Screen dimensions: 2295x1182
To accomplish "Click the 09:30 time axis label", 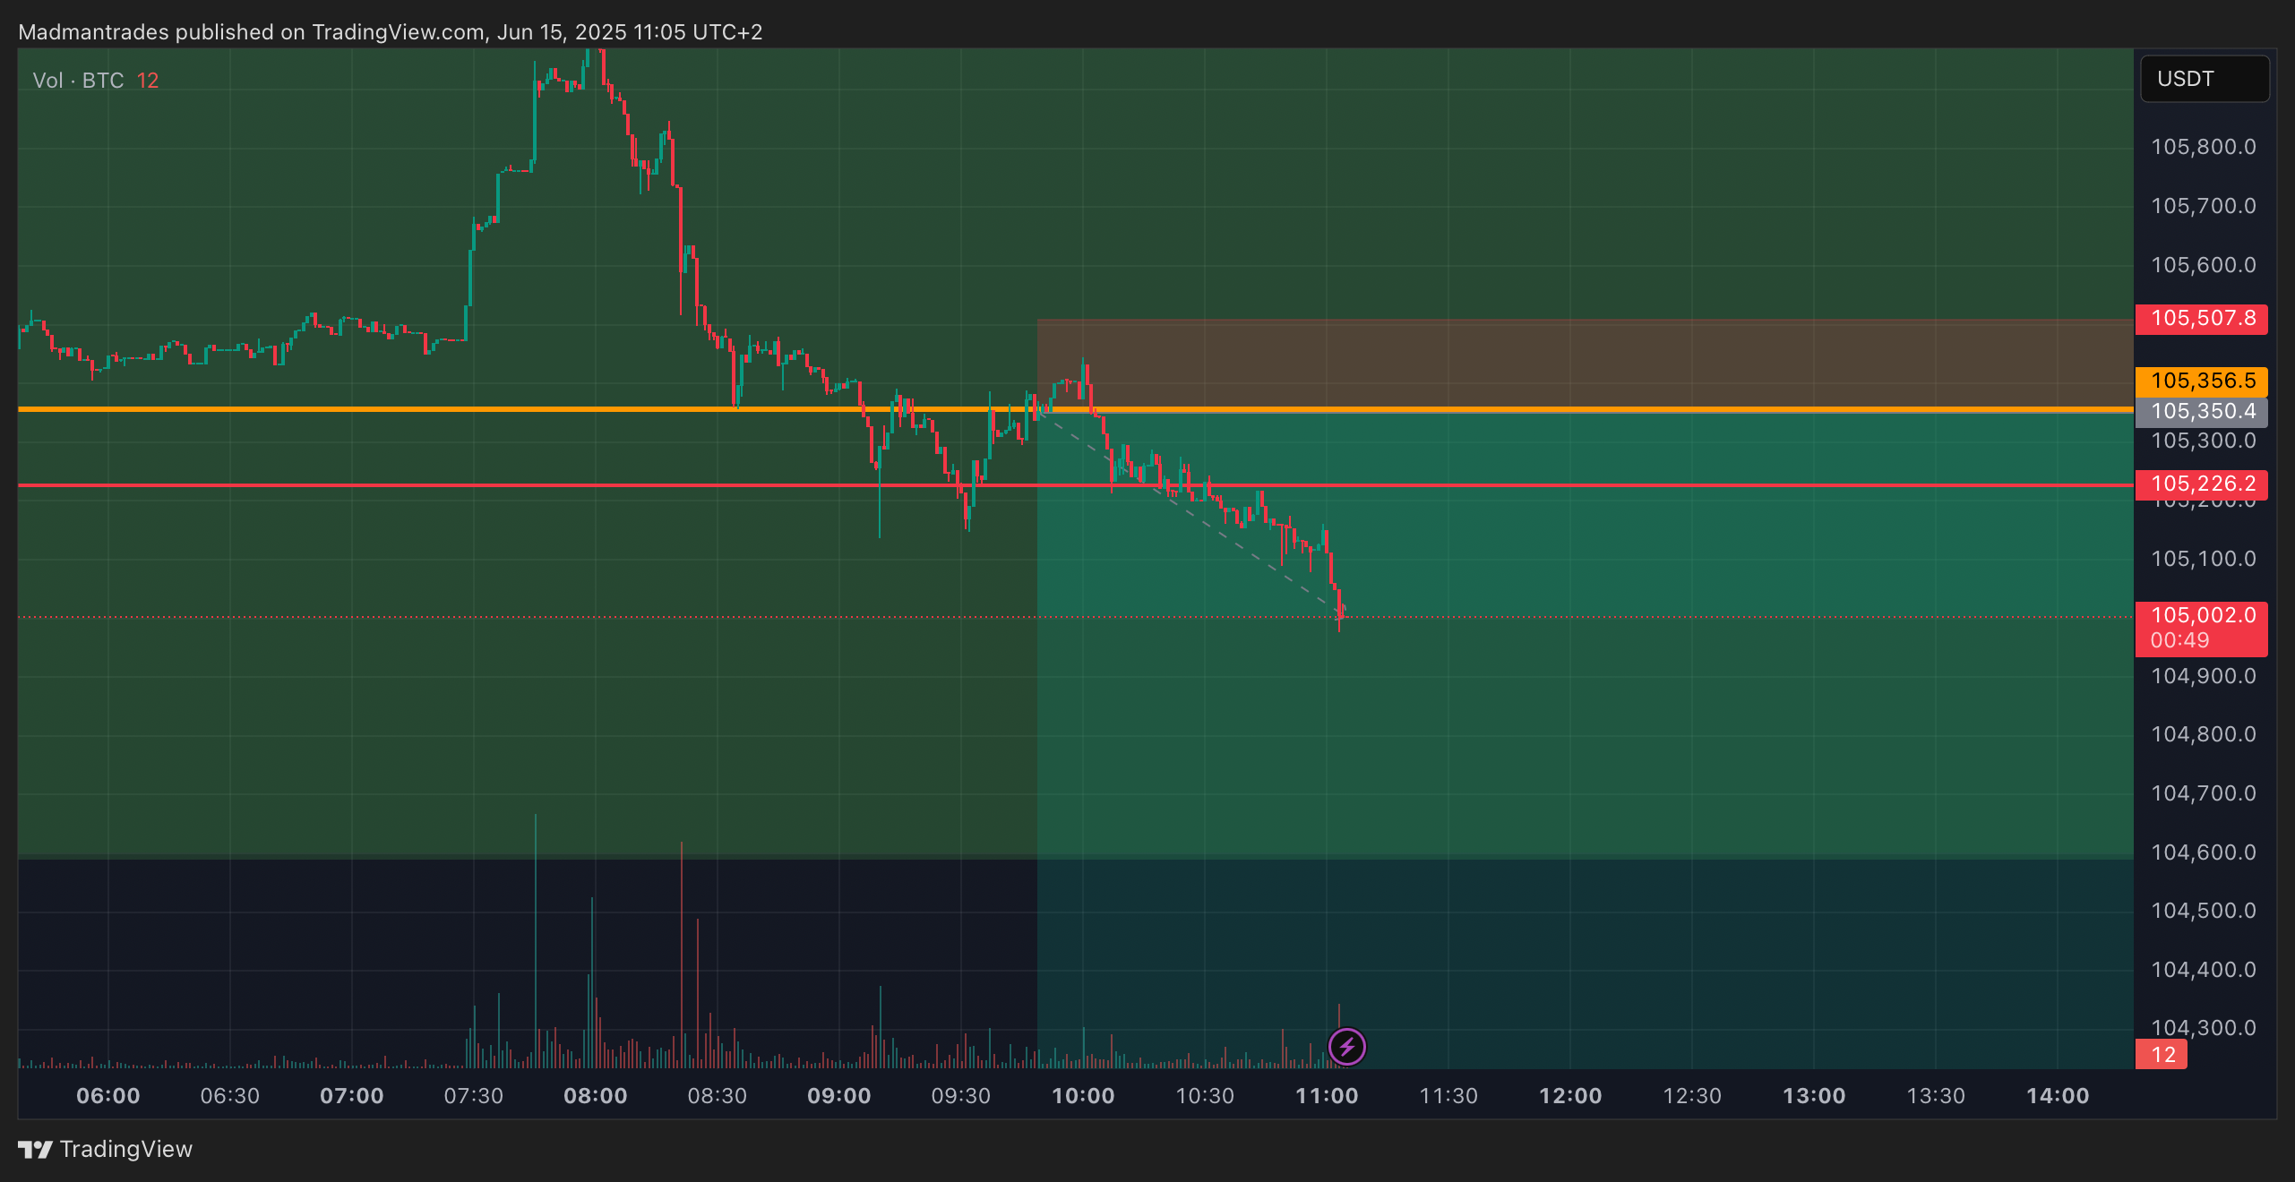I will tap(961, 1096).
